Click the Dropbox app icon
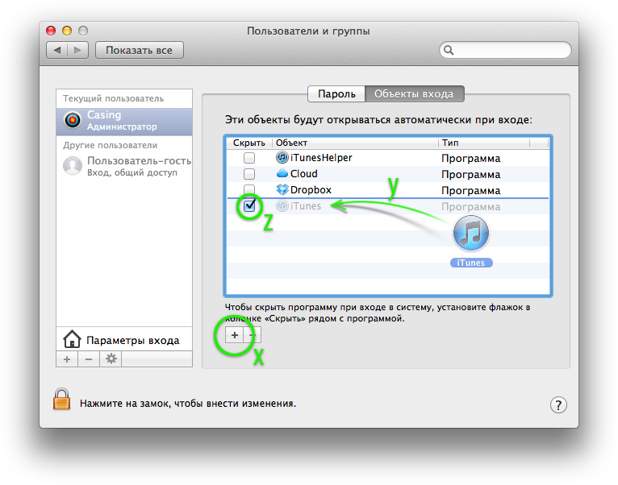Image resolution: width=618 pixels, height=485 pixels. pos(282,190)
